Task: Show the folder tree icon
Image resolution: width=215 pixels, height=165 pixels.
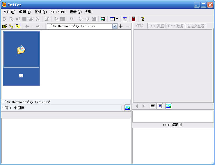Action: coord(11,26)
